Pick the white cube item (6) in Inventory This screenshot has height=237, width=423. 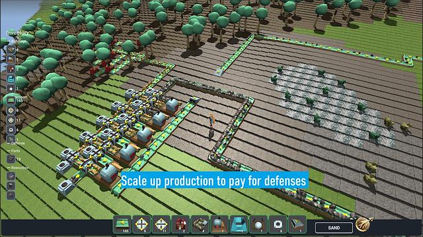point(11,130)
